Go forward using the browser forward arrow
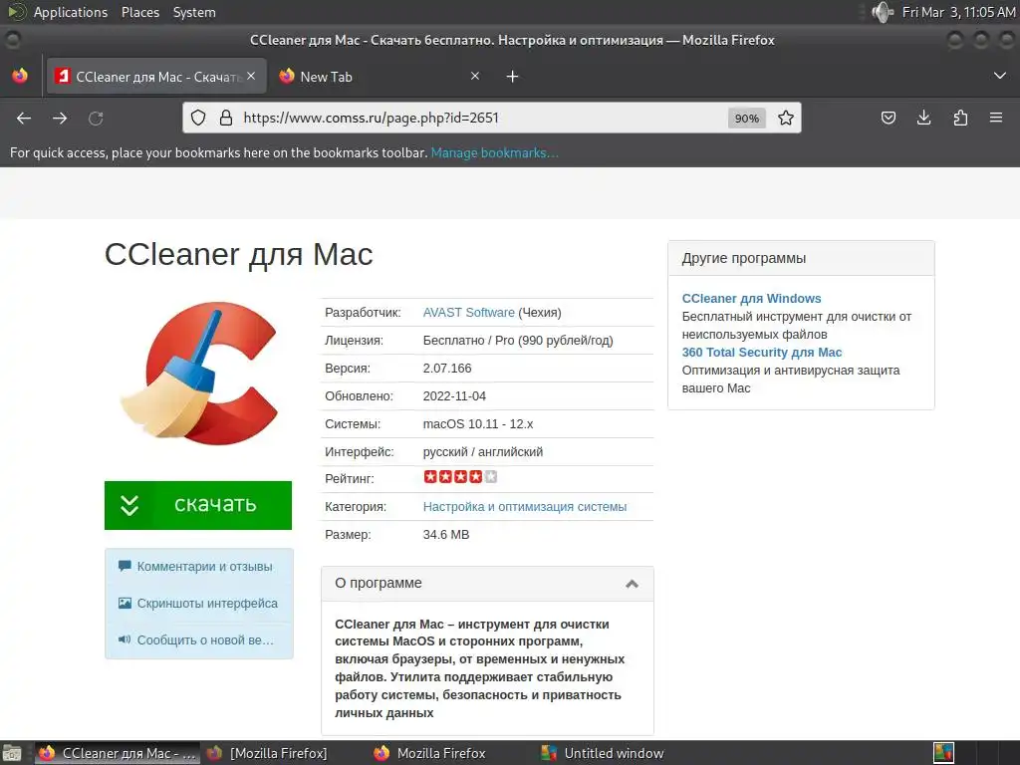 click(x=60, y=118)
